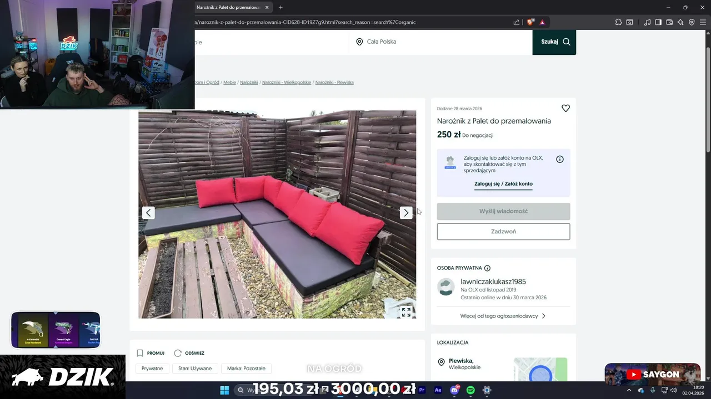Open the Narożniki - Wielkopolskie breadcrumb
The width and height of the screenshot is (711, 399).
[x=287, y=82]
